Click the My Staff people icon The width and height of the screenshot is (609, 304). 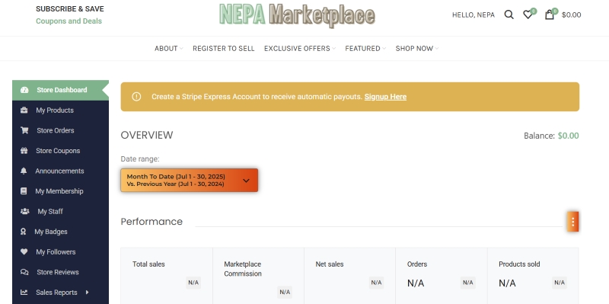point(25,212)
